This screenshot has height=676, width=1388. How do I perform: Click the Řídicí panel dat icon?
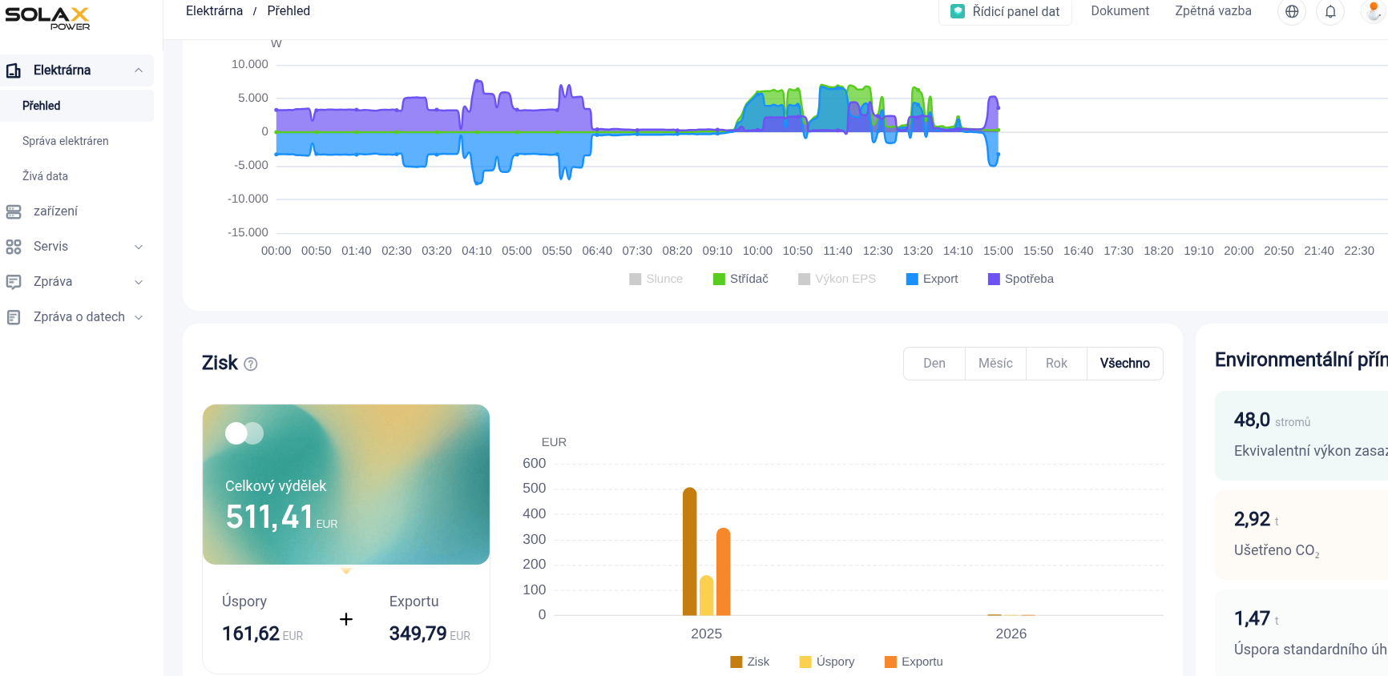(958, 11)
